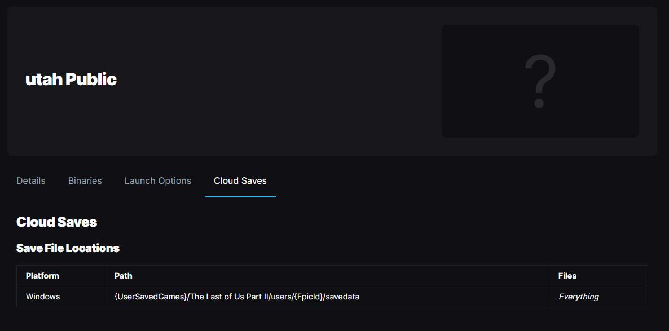Click the Save File Locations subheading
This screenshot has height=331, width=669.
click(68, 248)
